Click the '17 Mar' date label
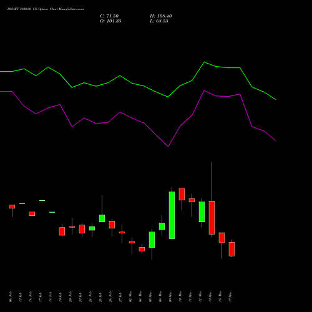 click(230, 296)
